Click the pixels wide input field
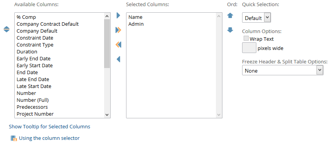 (249, 48)
